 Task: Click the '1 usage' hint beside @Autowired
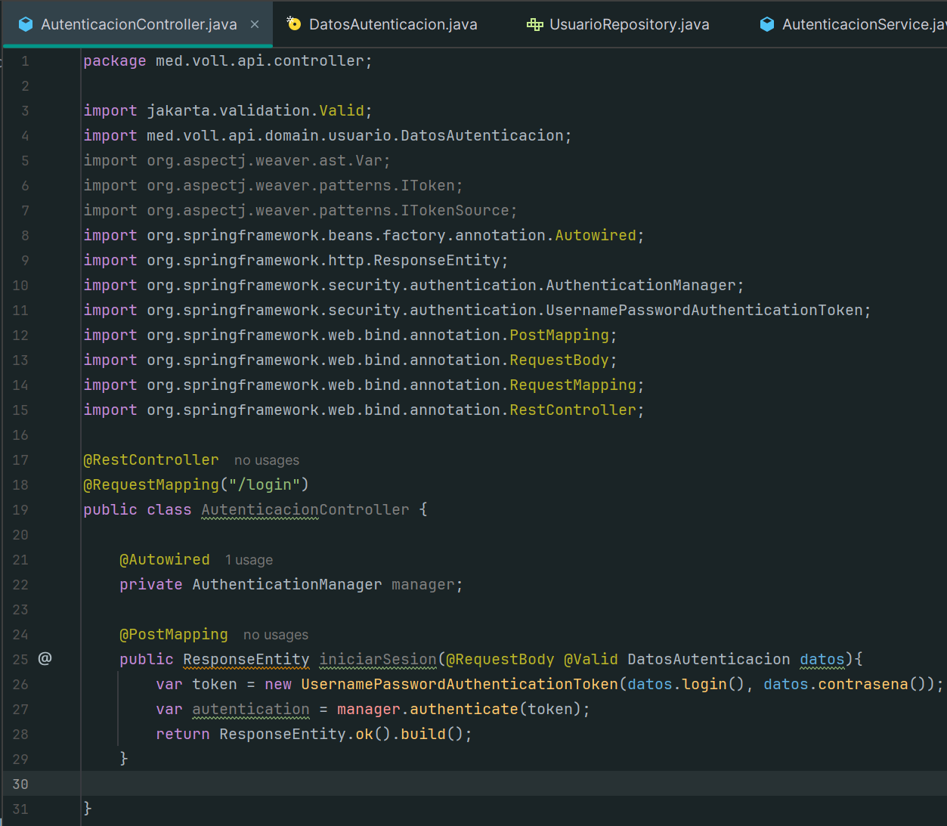249,560
